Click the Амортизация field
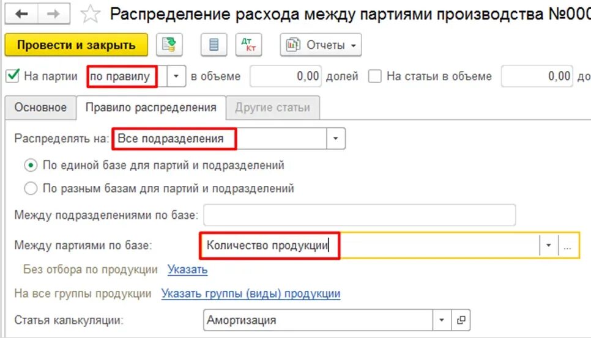The image size is (591, 338). click(318, 320)
